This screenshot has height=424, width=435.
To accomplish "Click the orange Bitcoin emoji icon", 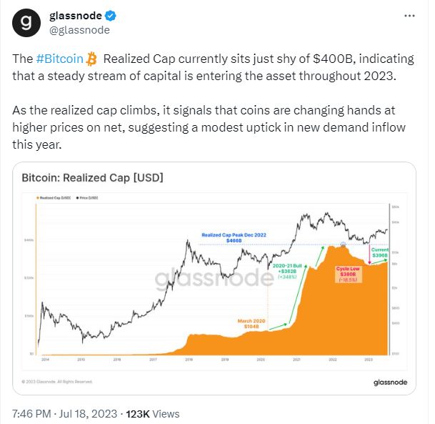I will coord(92,57).
